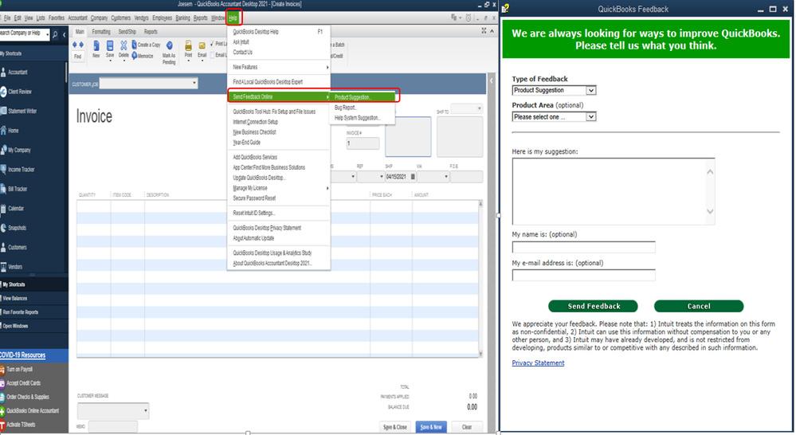
Task: Expand Manage My License submenu
Action: pyautogui.click(x=278, y=188)
